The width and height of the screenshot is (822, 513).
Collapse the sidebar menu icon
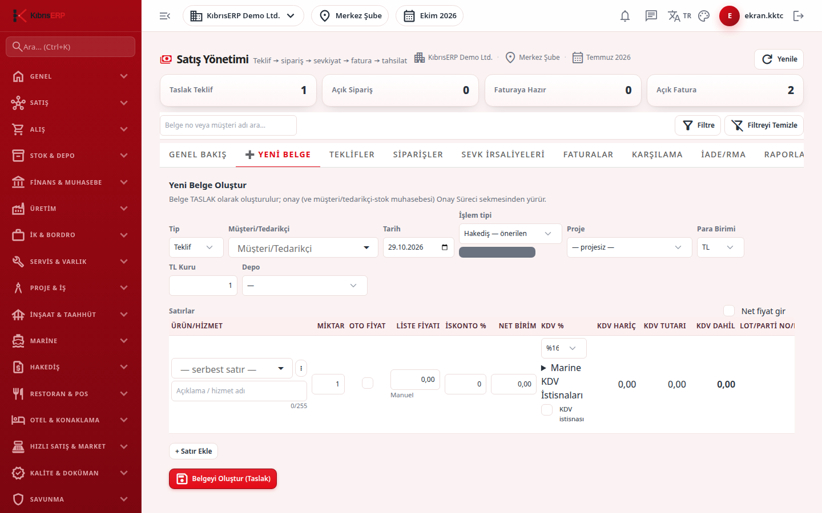[165, 16]
